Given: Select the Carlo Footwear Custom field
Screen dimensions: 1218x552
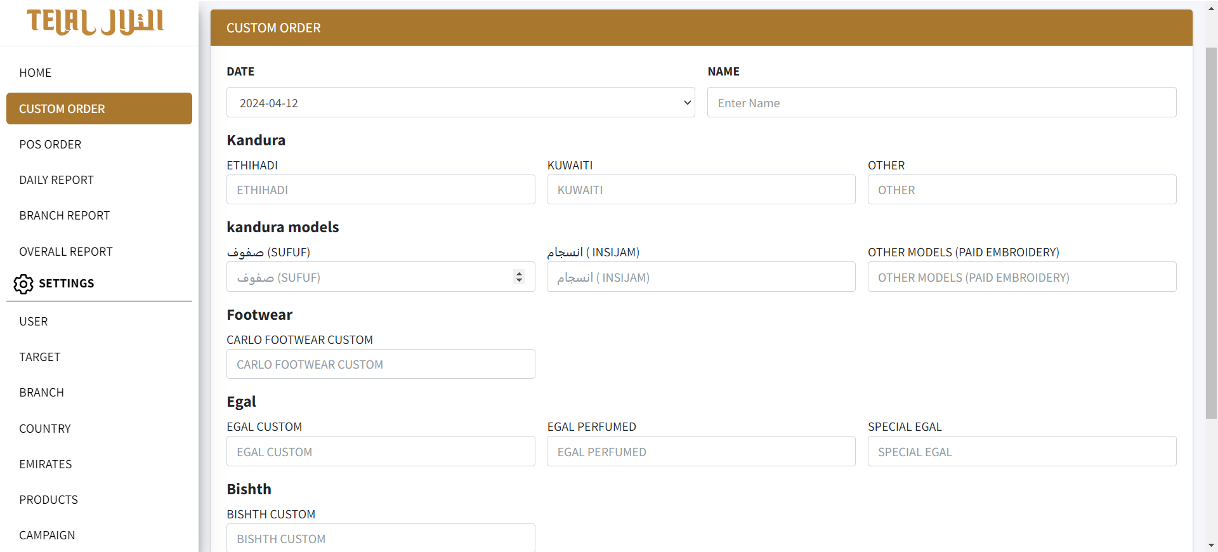Looking at the screenshot, I should point(381,364).
